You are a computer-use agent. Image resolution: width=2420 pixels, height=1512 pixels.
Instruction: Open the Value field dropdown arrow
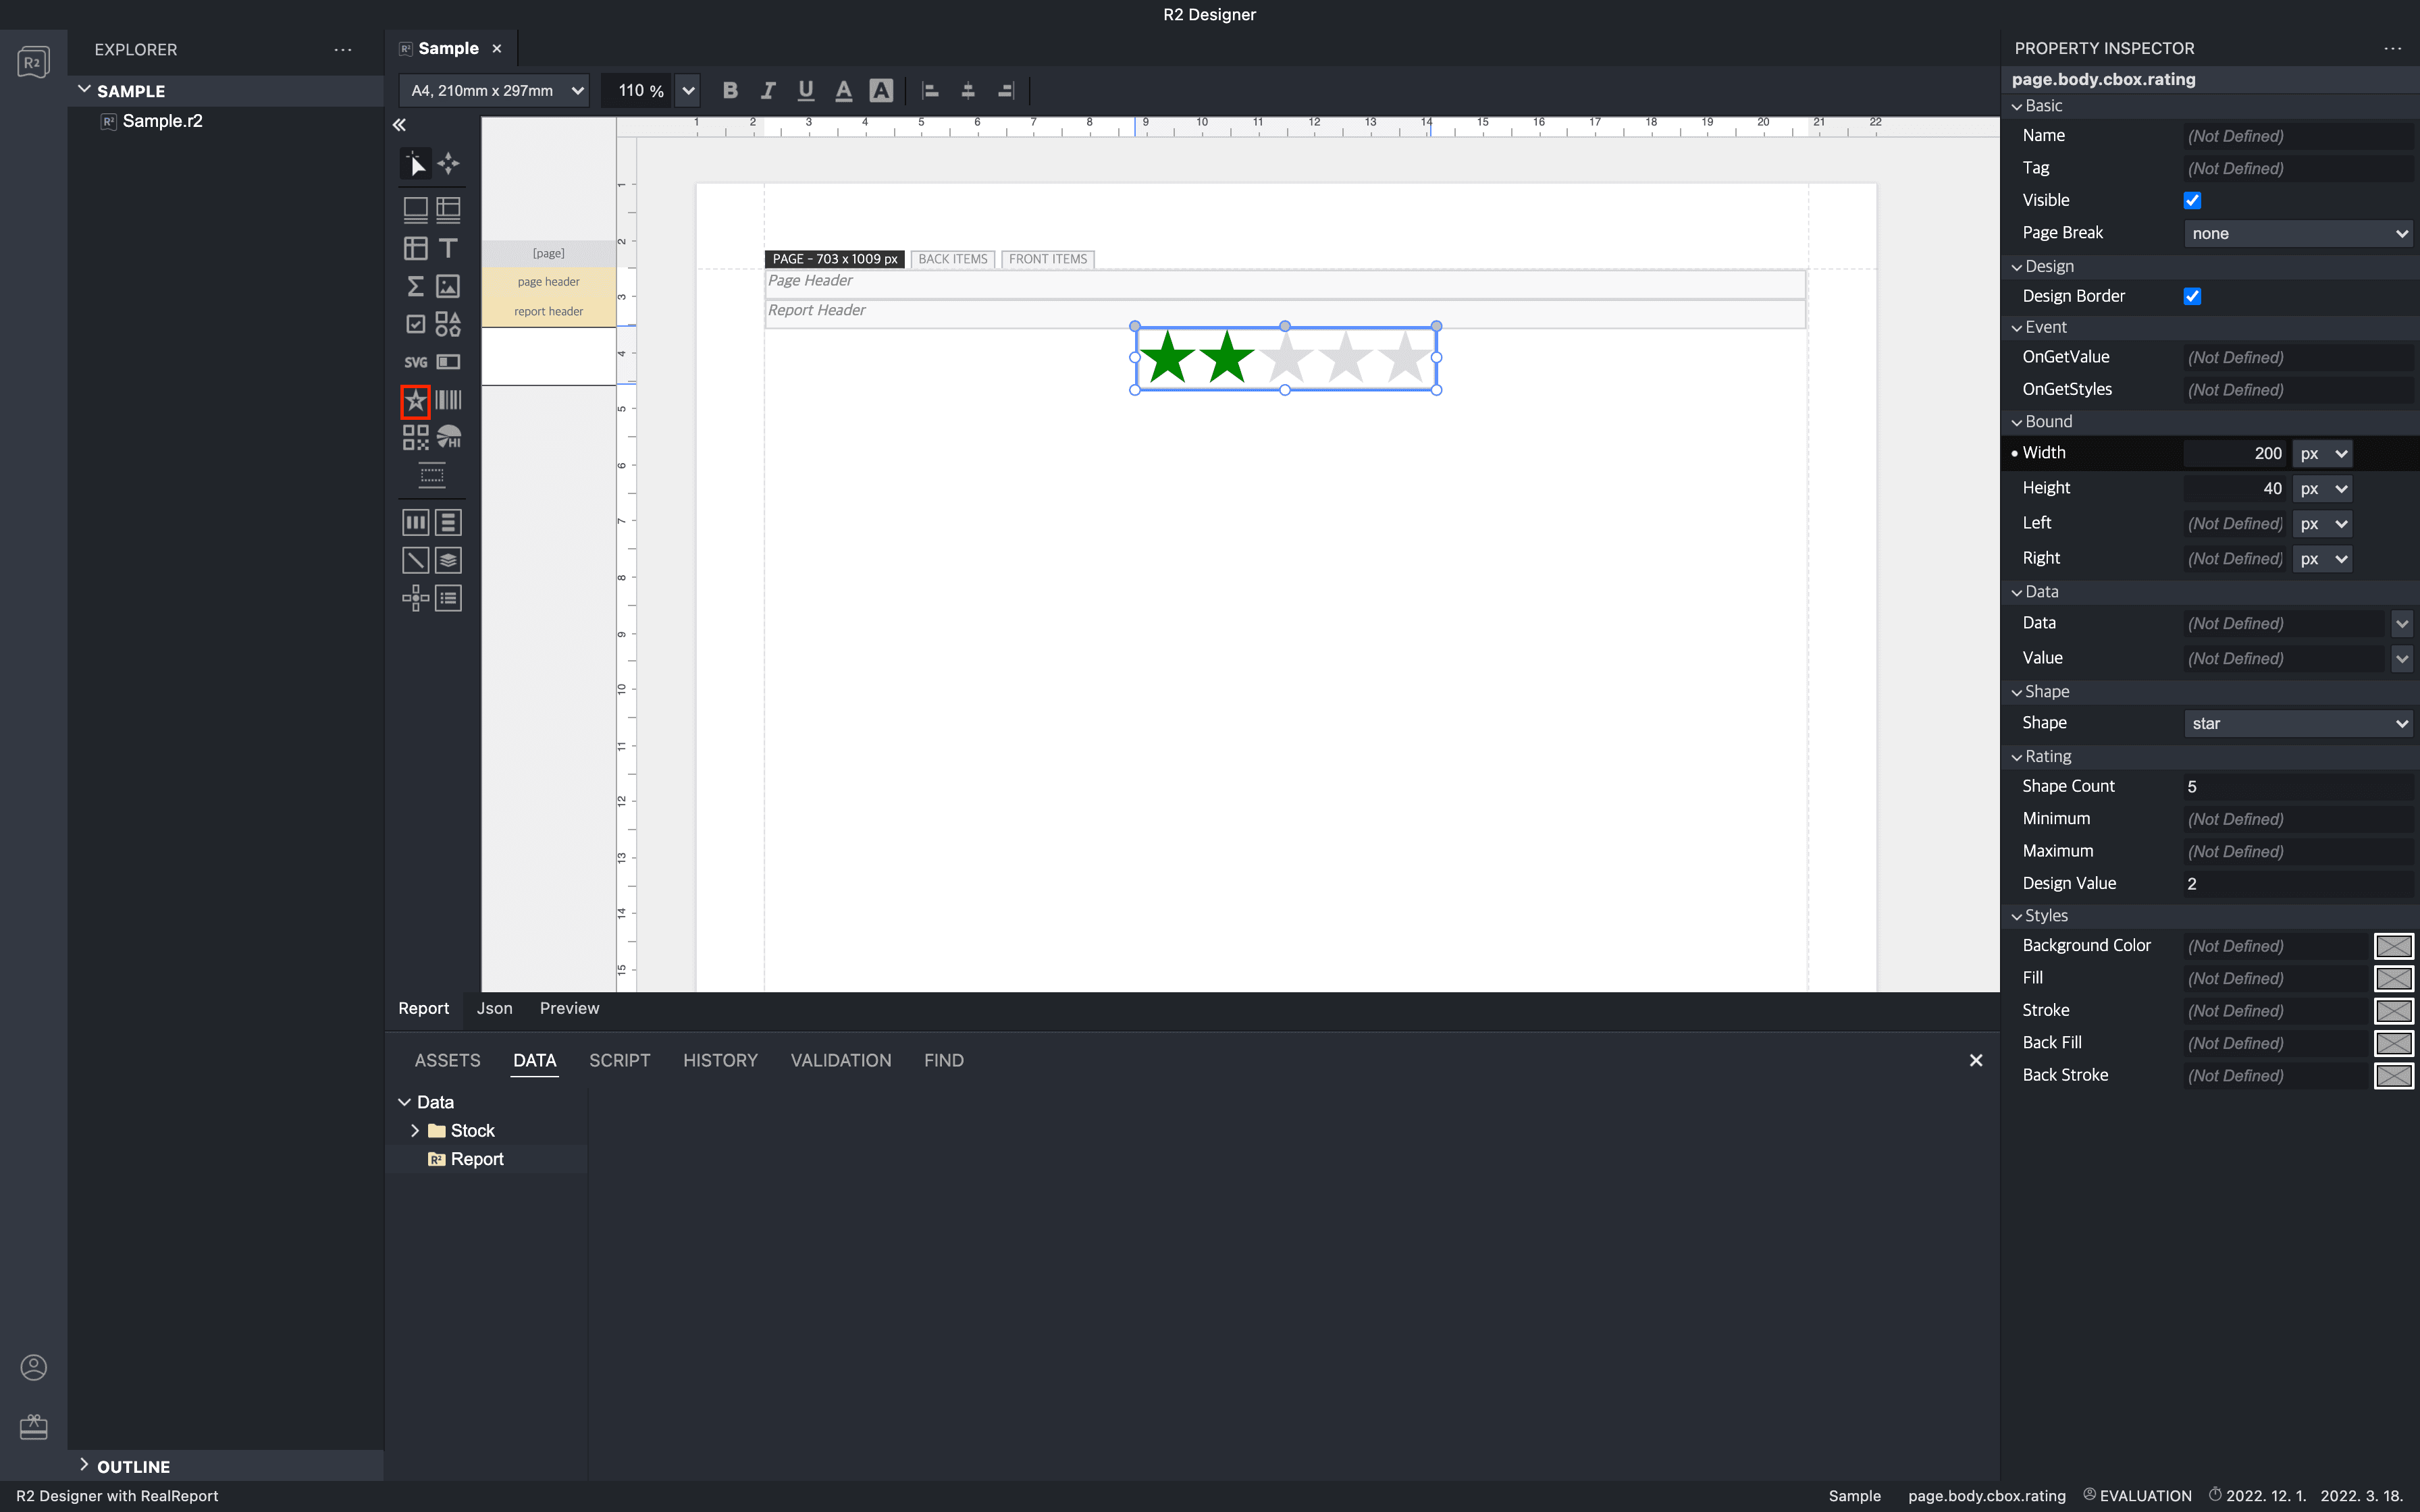[x=2402, y=658]
